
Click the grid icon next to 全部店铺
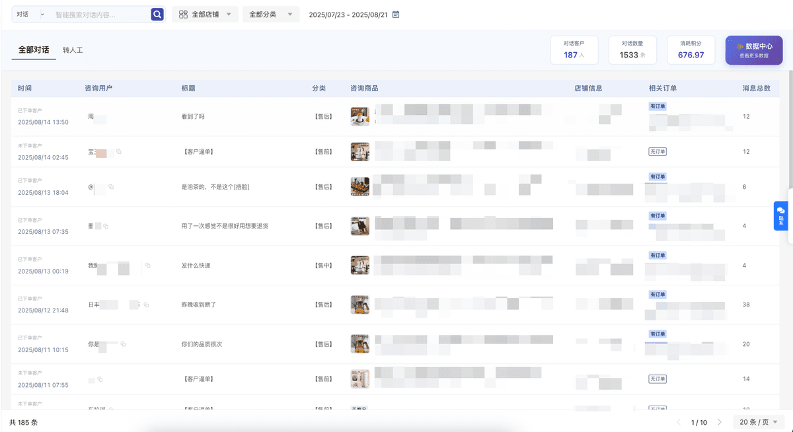[x=183, y=13]
